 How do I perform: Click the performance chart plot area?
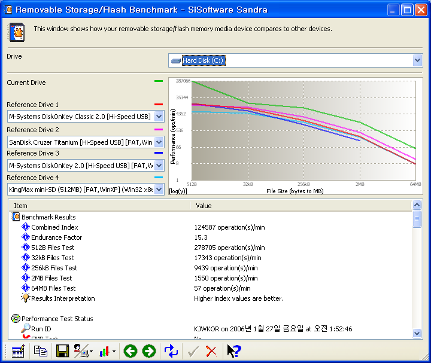(303, 130)
